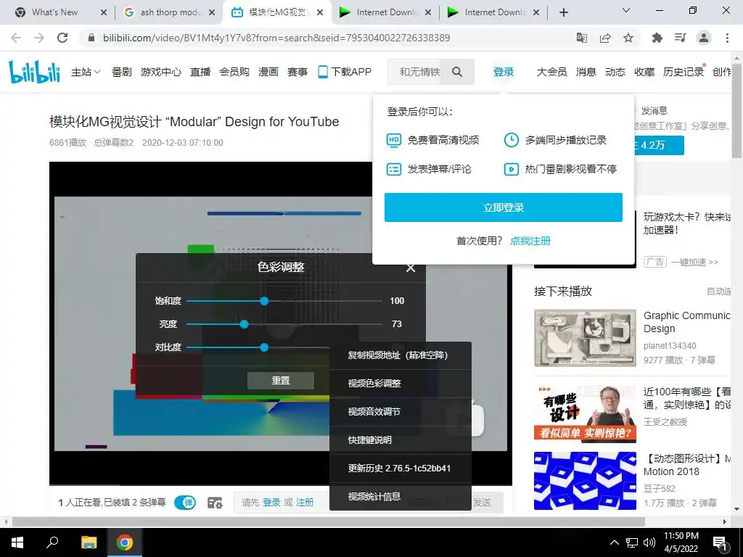Screen dimensions: 743x557
Task: Bookmark this page with the star icon
Action: coord(628,38)
